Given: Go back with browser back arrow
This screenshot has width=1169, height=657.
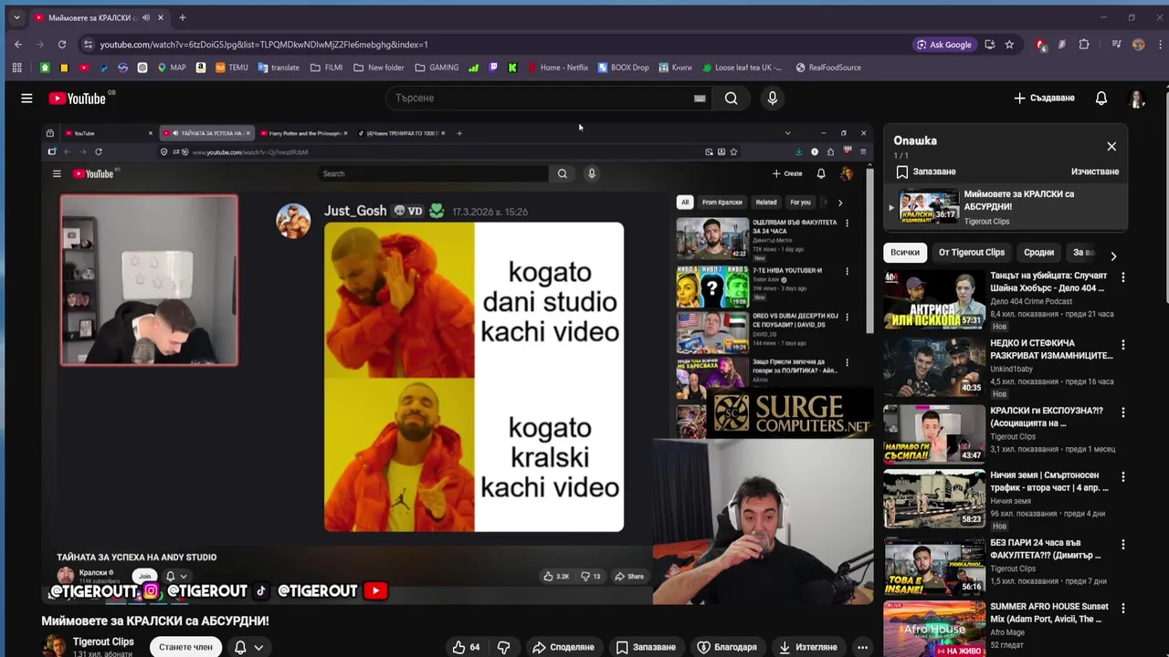Looking at the screenshot, I should 18,44.
